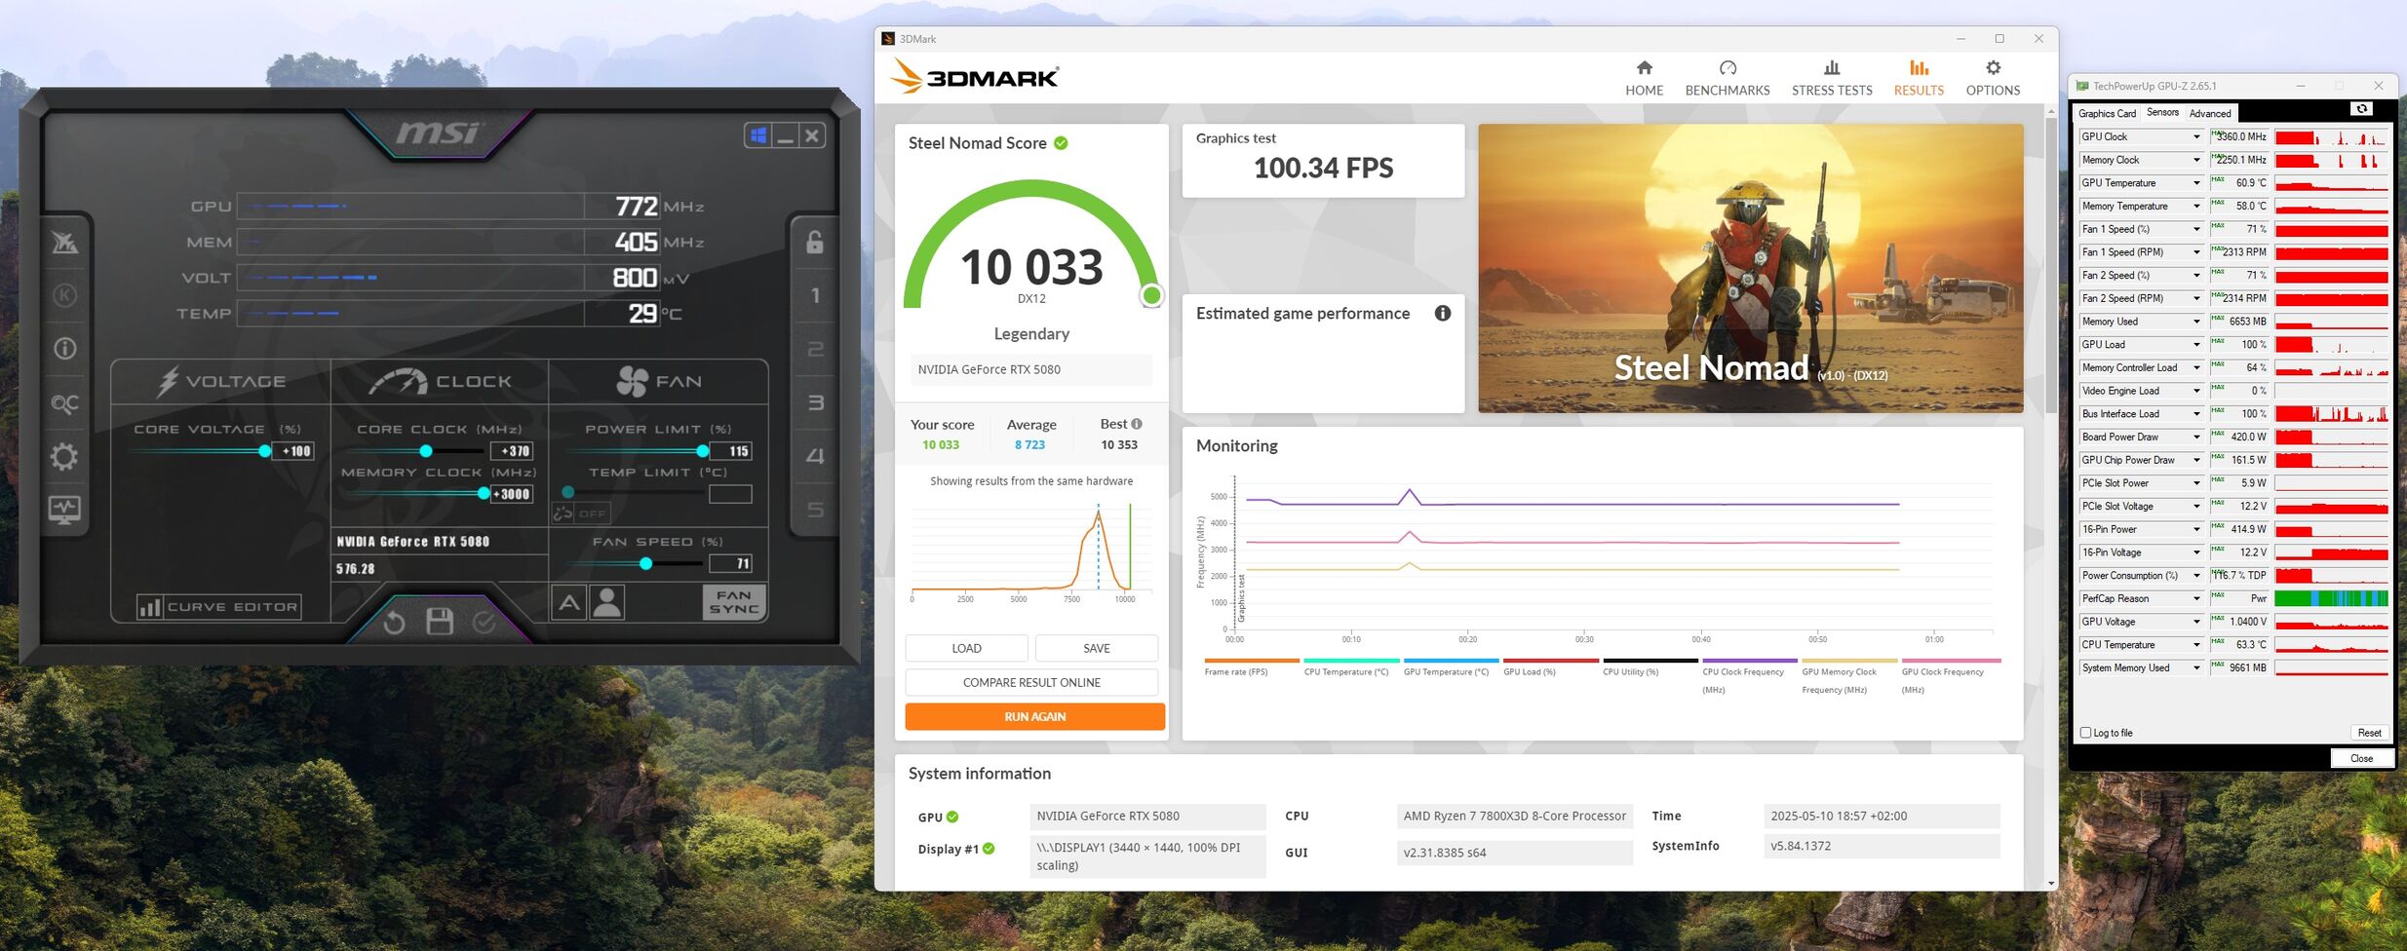This screenshot has width=2407, height=951.
Task: Click the Fan Speed slider handle
Action: 645,564
